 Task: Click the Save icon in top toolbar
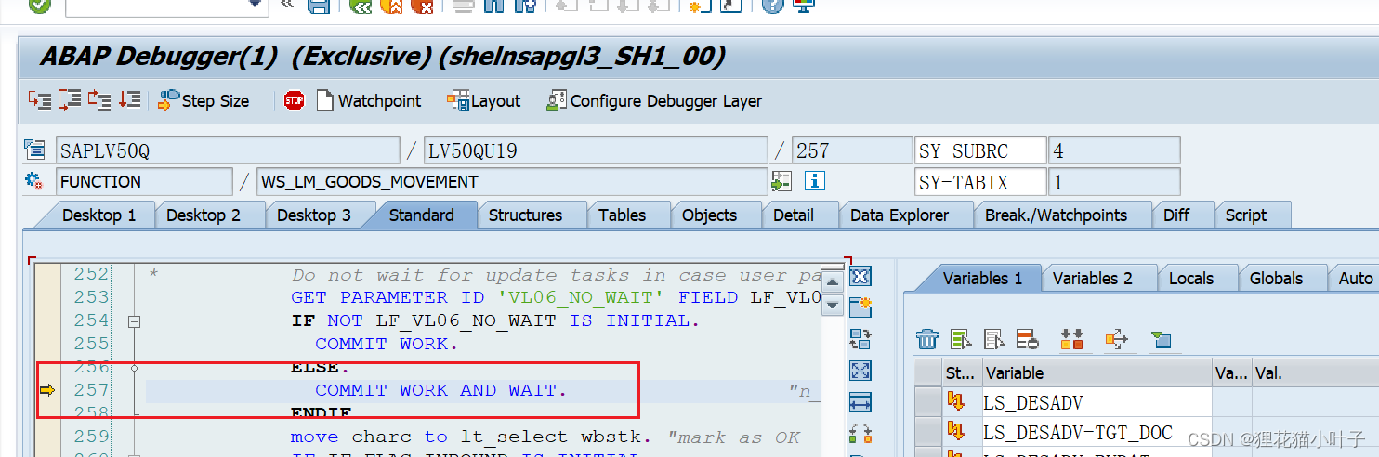click(x=319, y=6)
